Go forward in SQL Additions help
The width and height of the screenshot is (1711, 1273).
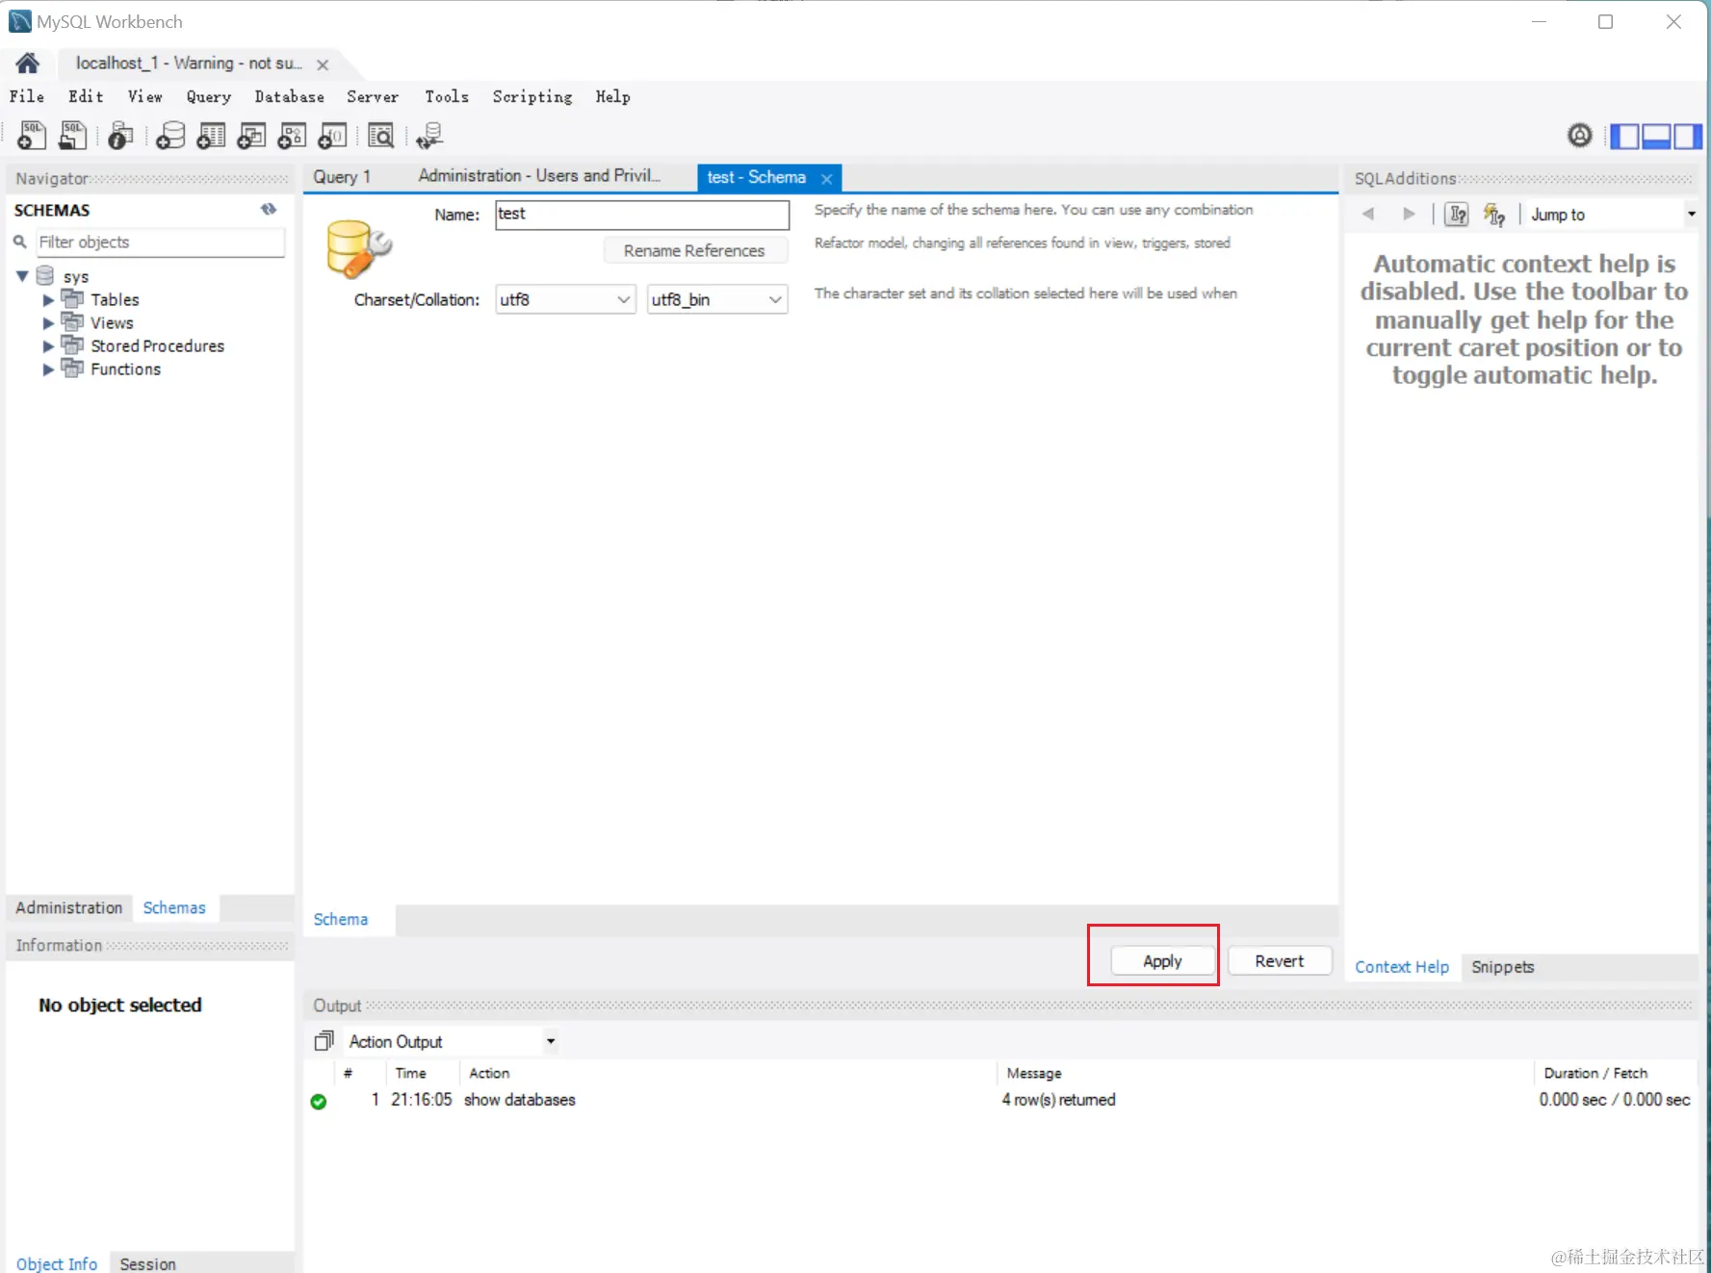click(1409, 214)
